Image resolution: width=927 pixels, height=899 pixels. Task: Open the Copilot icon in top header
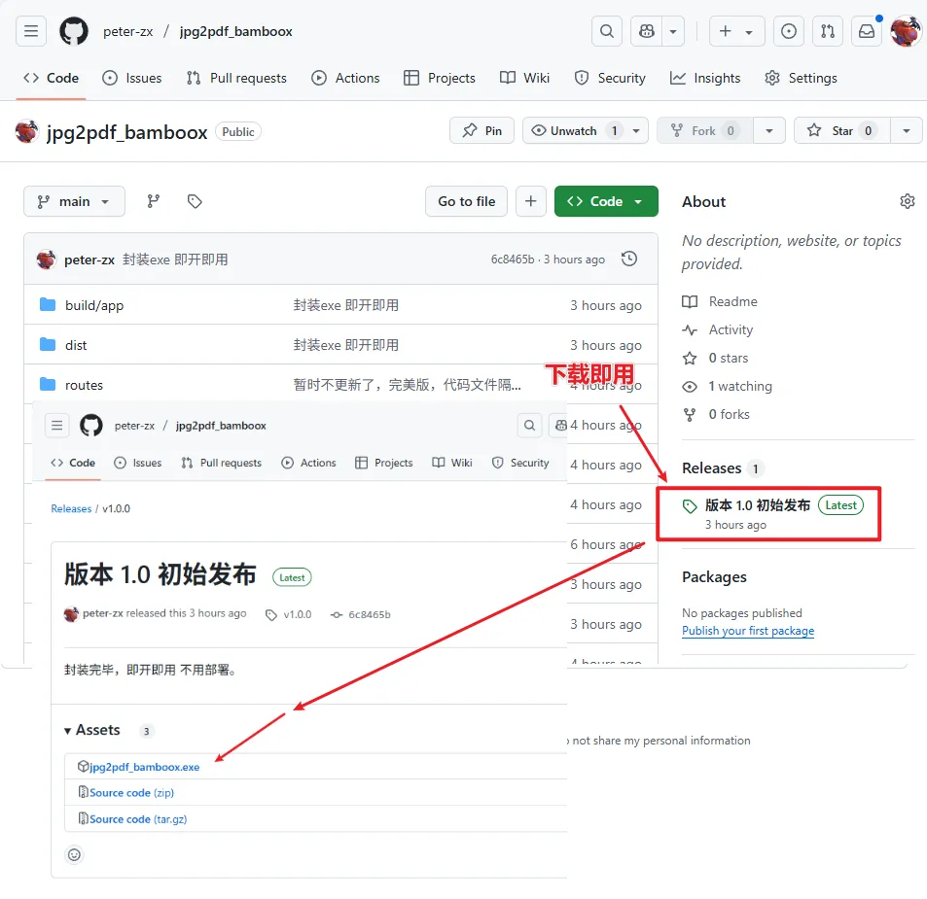646,31
